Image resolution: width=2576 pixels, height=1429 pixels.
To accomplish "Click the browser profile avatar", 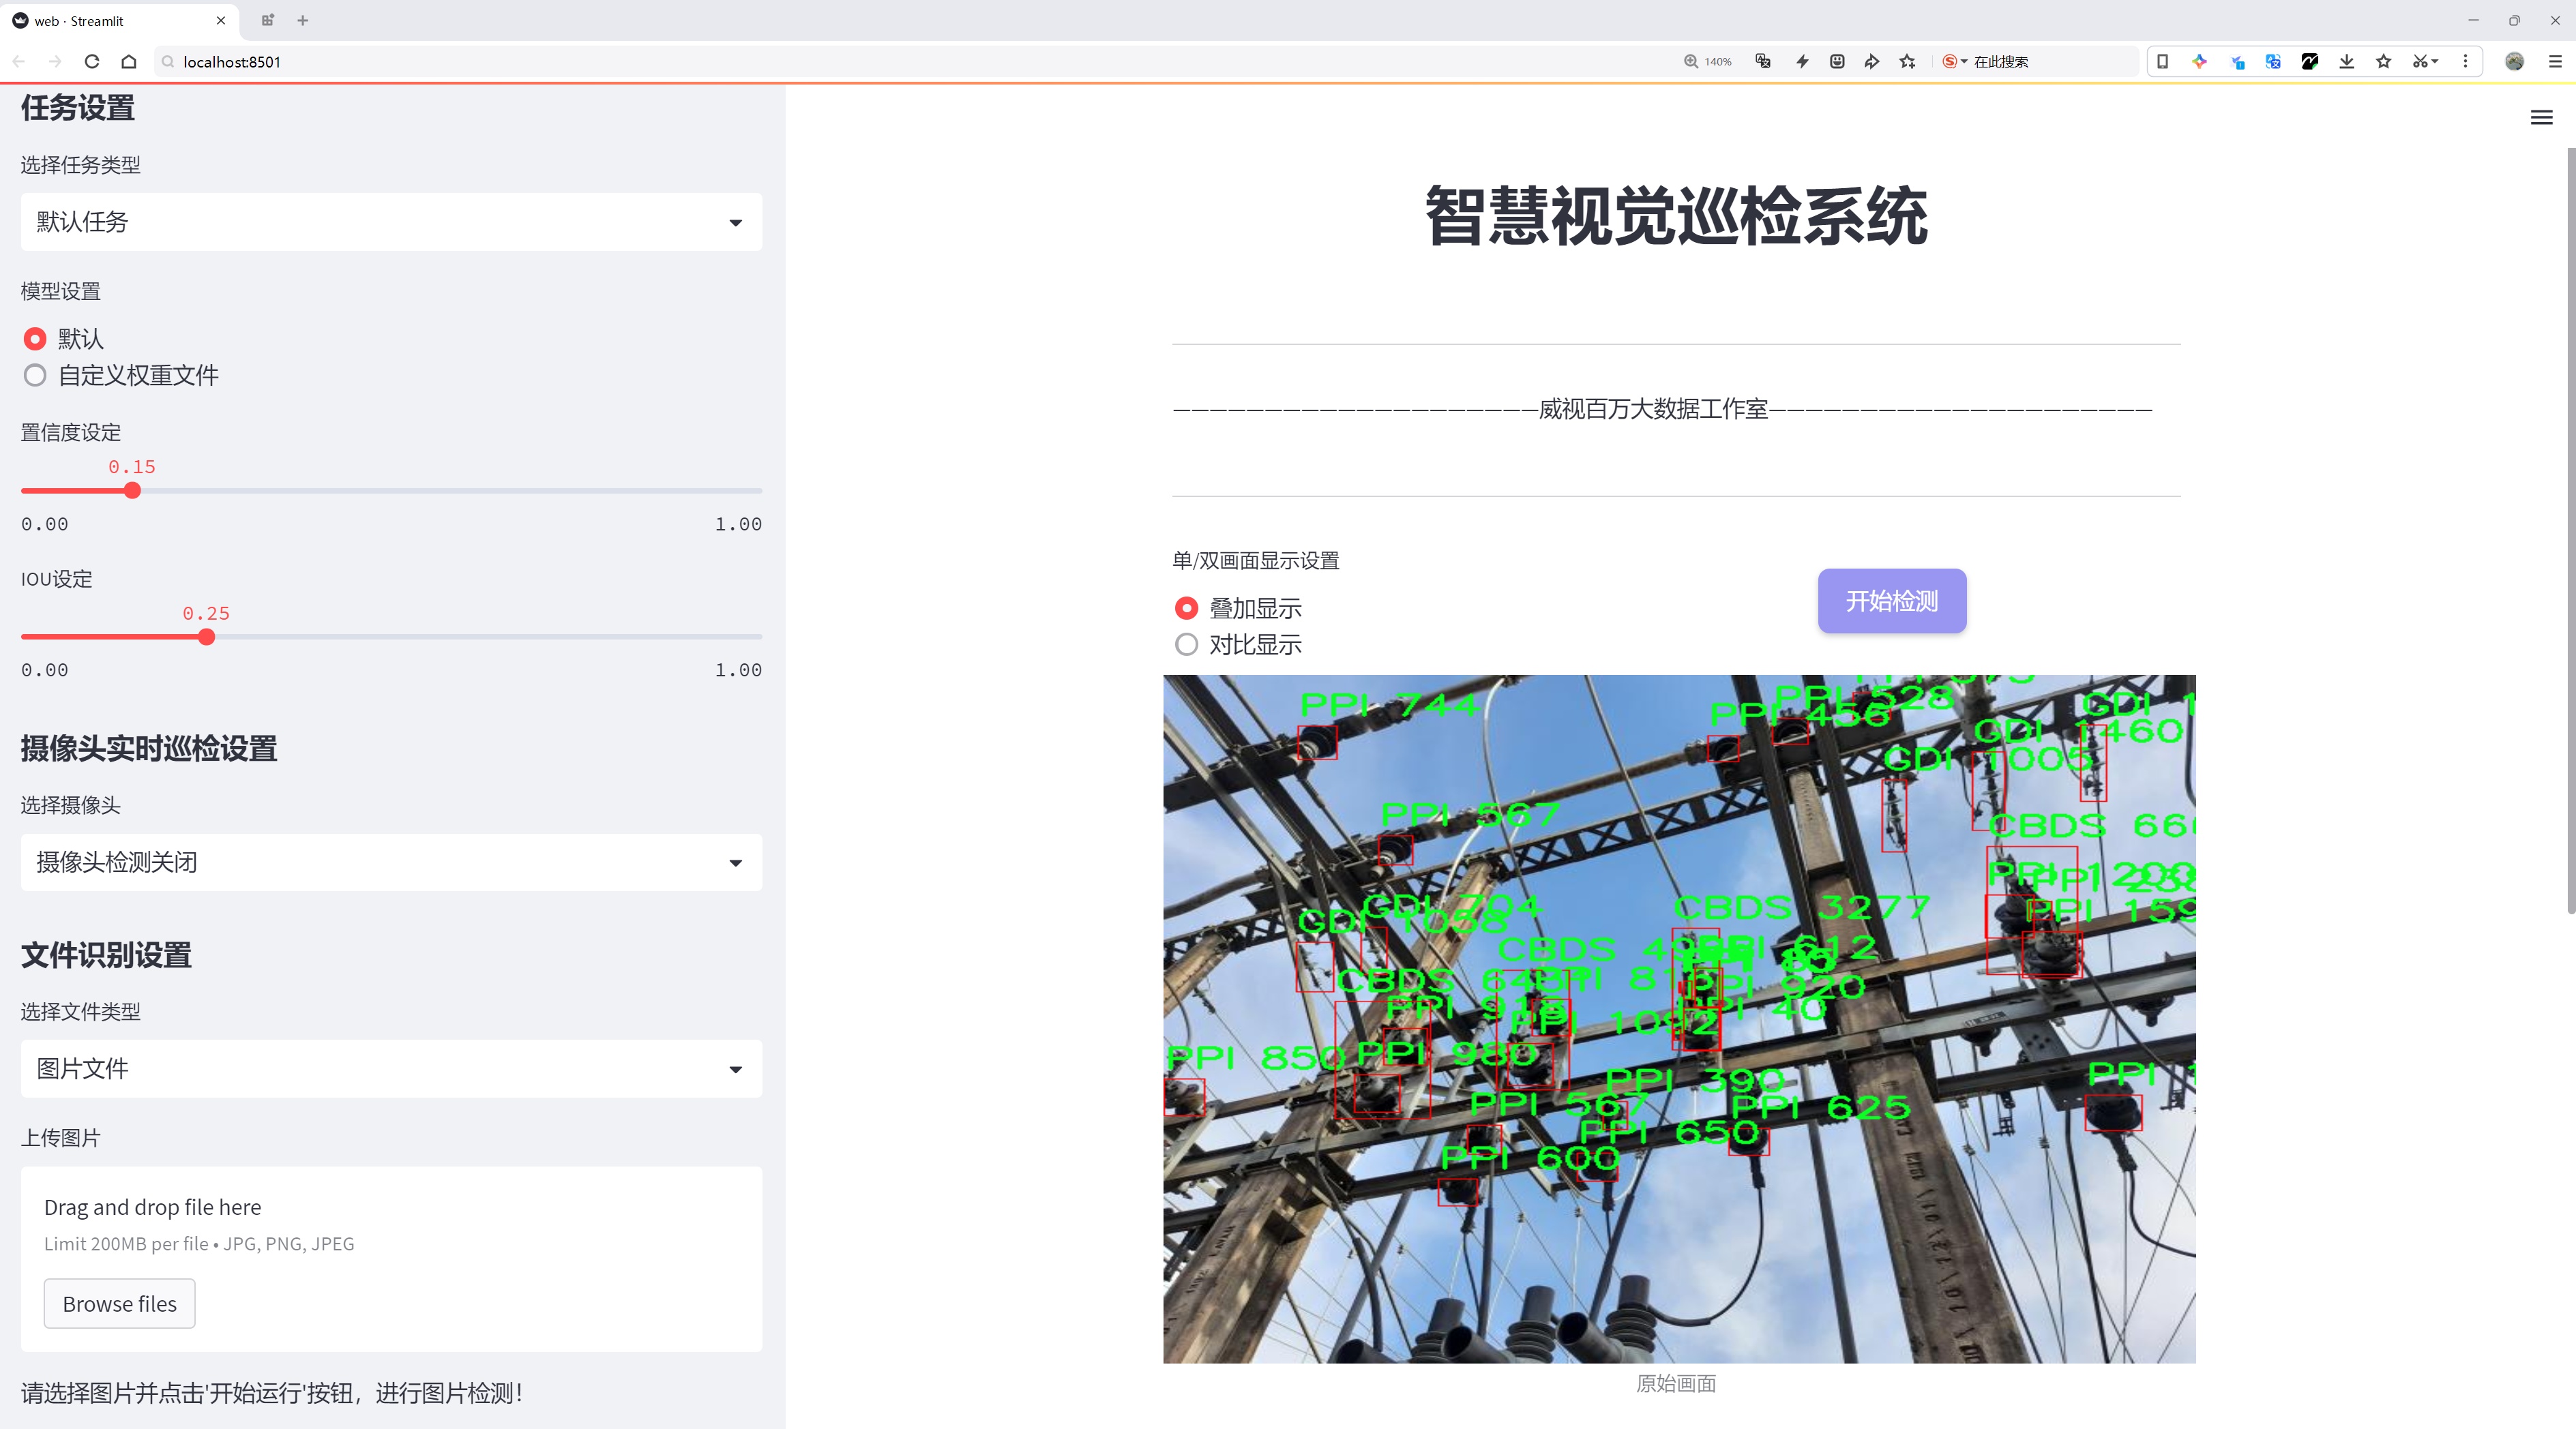I will coord(2515,61).
